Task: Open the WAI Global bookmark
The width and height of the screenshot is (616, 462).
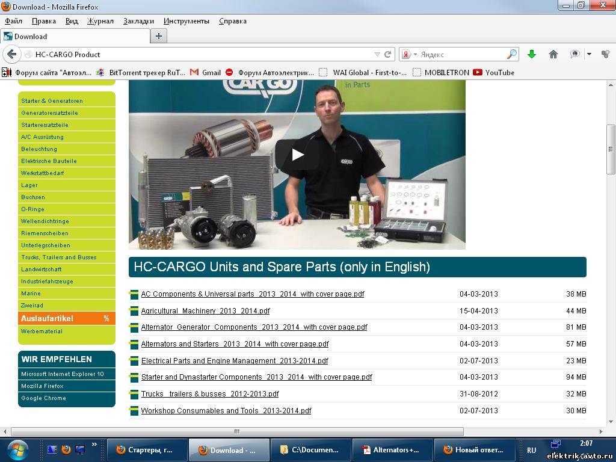Action: [x=363, y=72]
